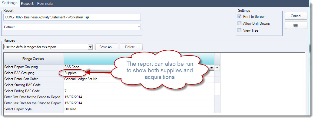Click the report file name field
This screenshot has width=315, height=120.
72,17
